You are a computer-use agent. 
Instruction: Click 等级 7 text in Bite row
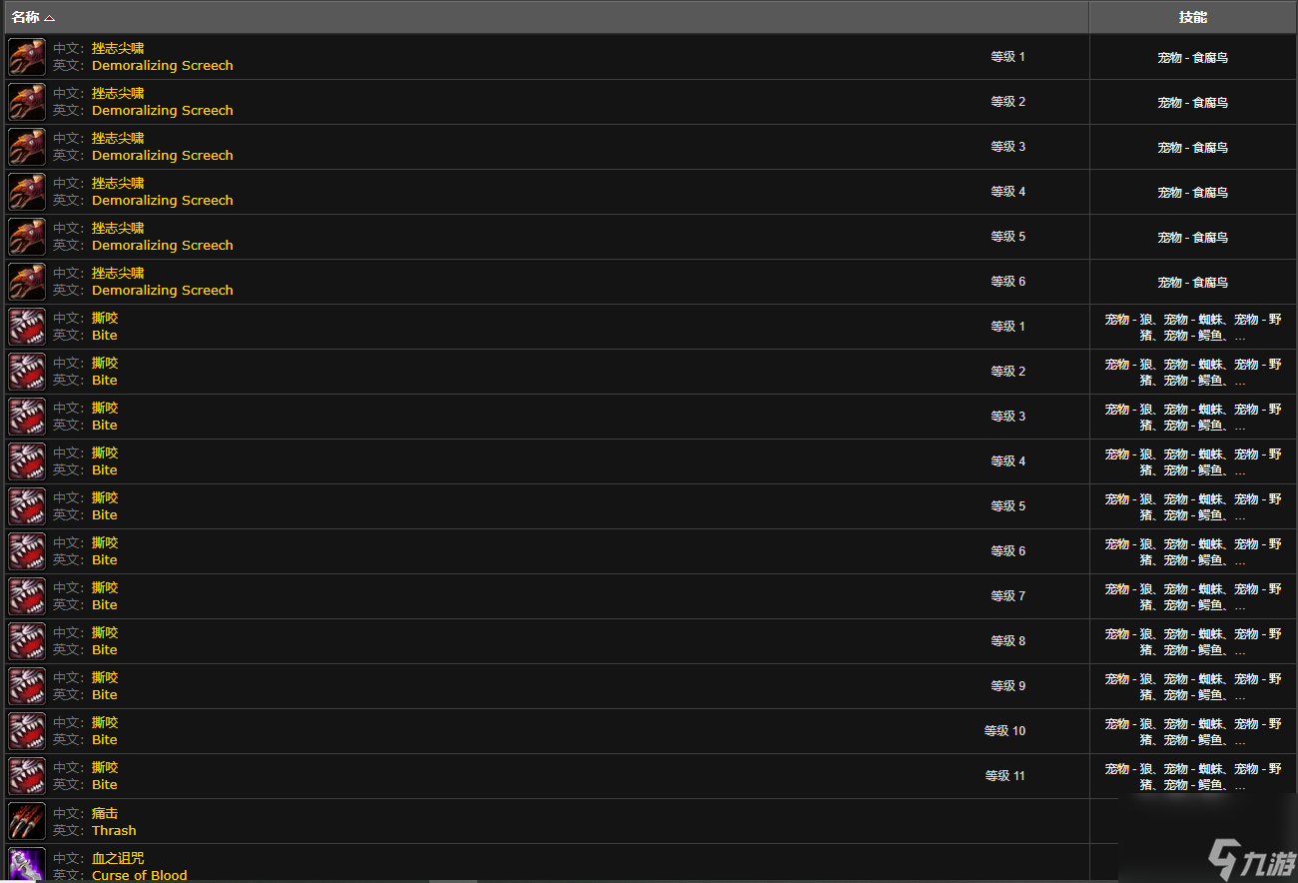coord(1007,596)
